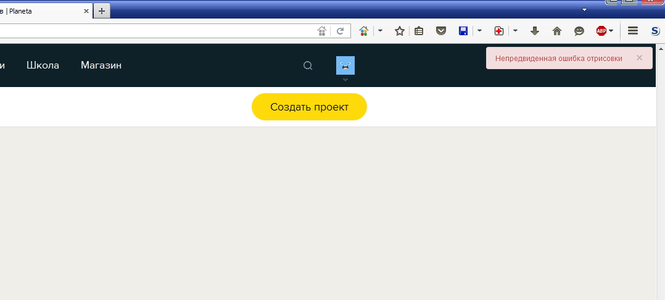Open the user avatar profile menu
Image resolution: width=665 pixels, height=300 pixels.
[345, 65]
